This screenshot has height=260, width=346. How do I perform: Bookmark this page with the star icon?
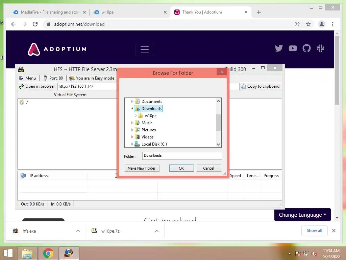point(308,24)
